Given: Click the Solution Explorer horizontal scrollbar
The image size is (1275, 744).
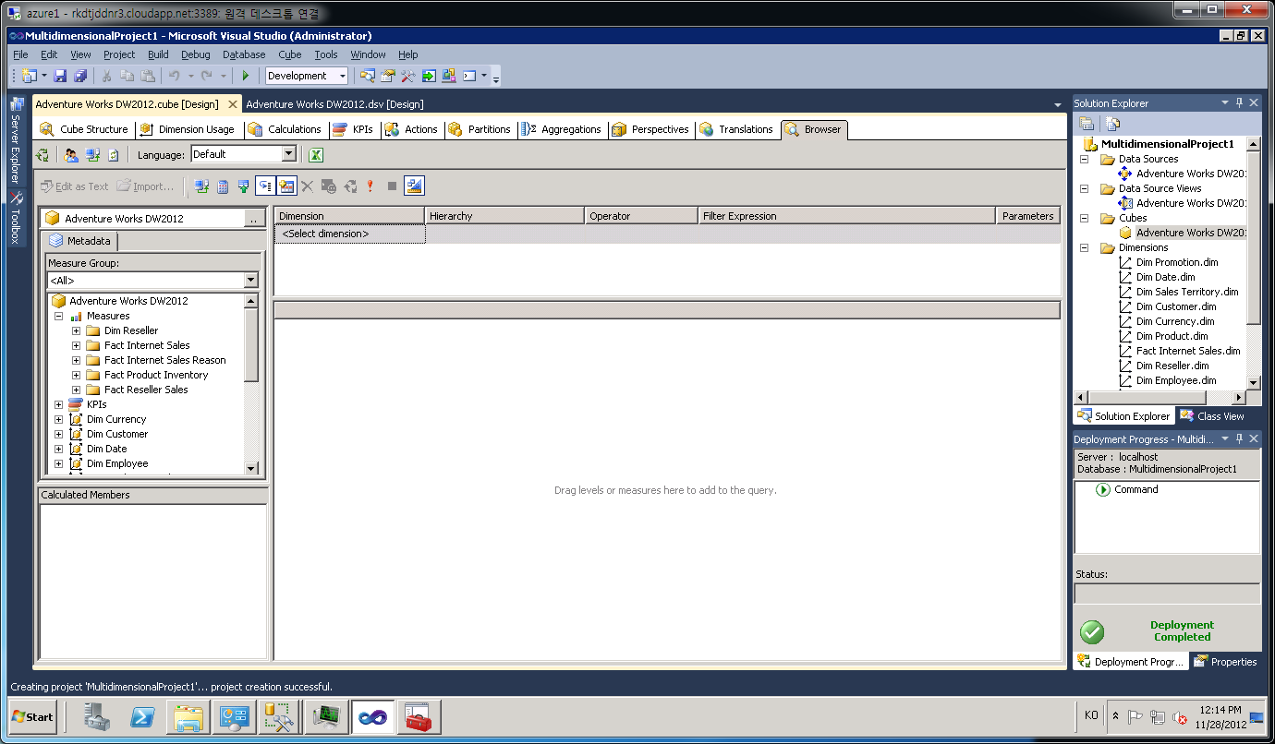Looking at the screenshot, I should (1160, 397).
